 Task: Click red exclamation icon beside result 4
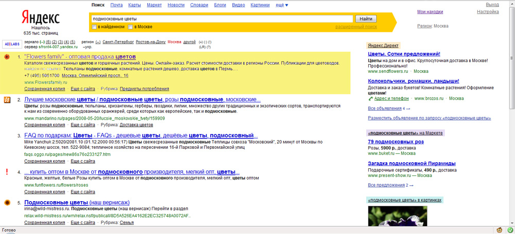click(7, 172)
